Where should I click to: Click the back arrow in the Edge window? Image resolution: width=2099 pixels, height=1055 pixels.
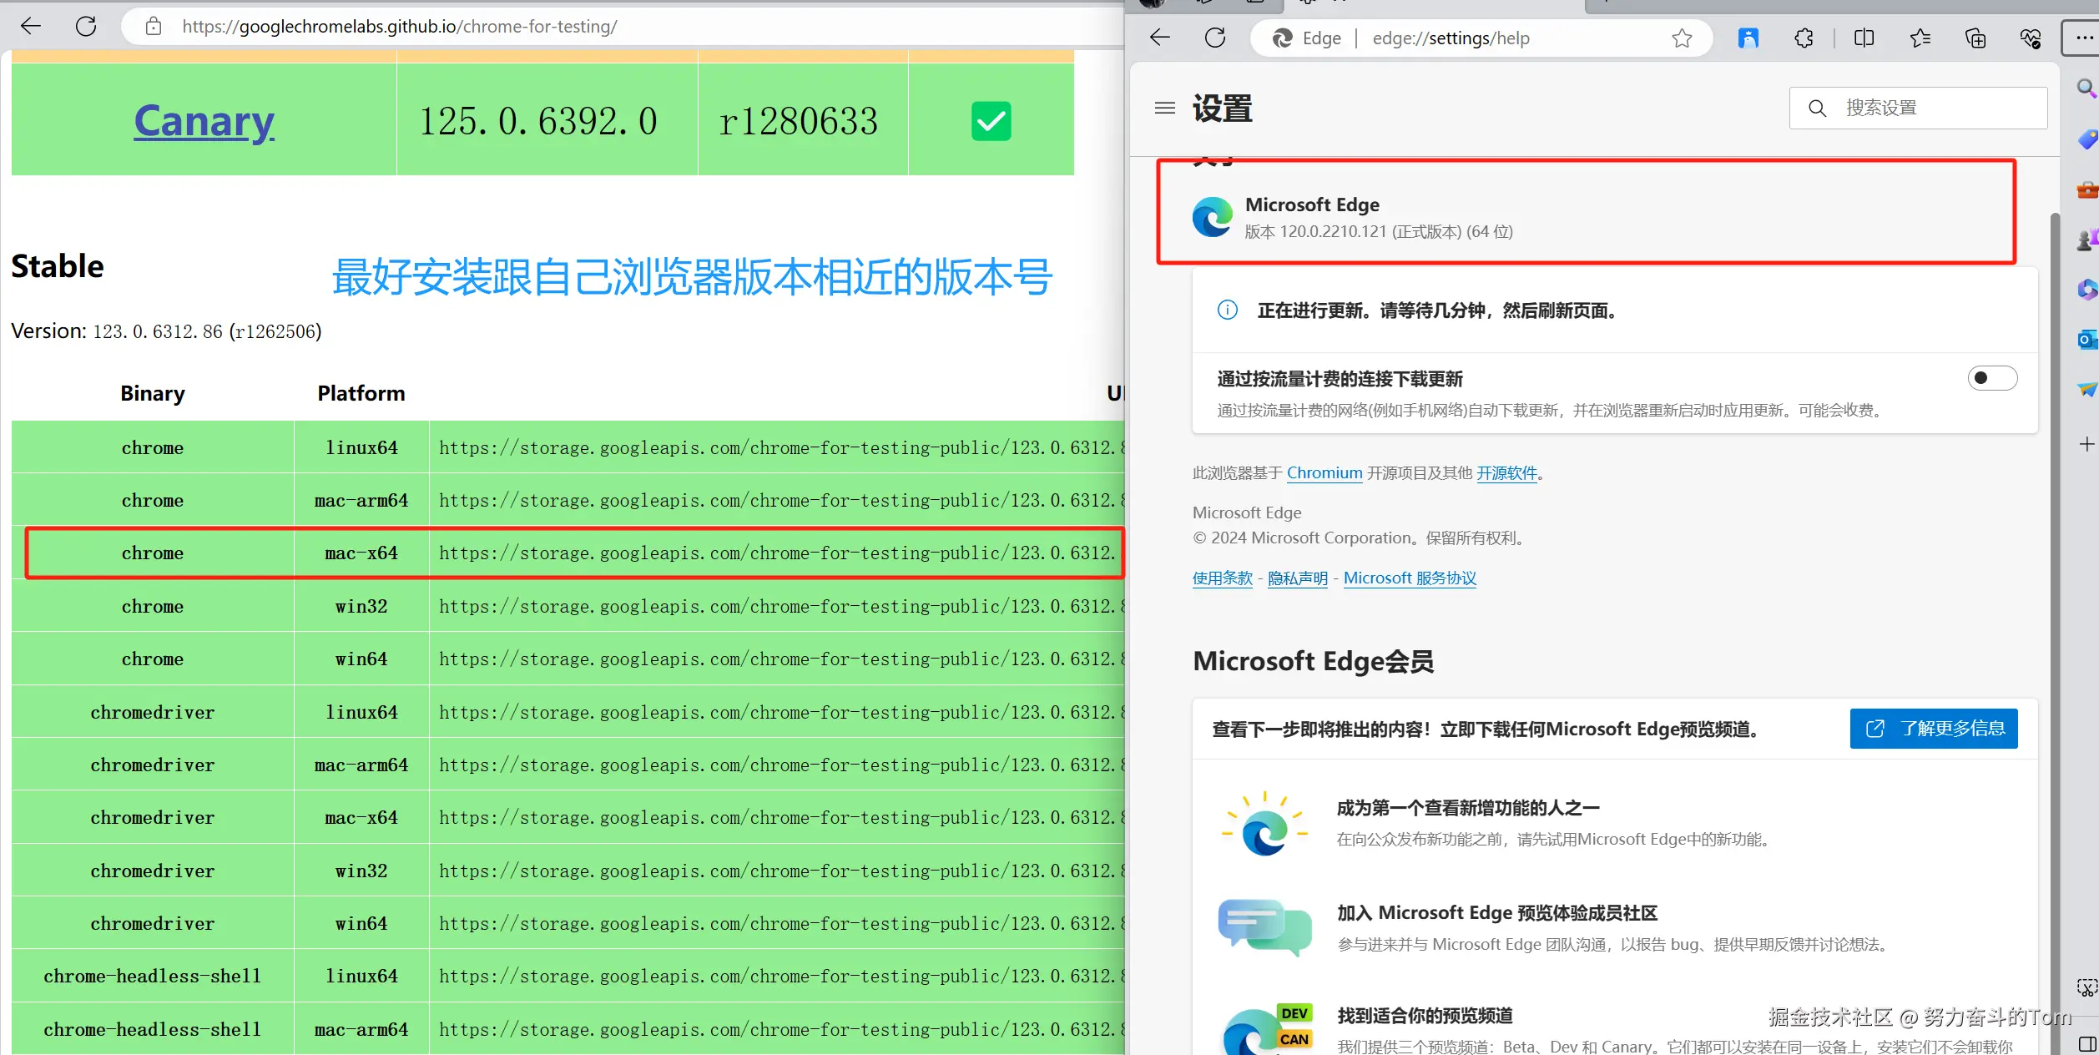pyautogui.click(x=1160, y=38)
